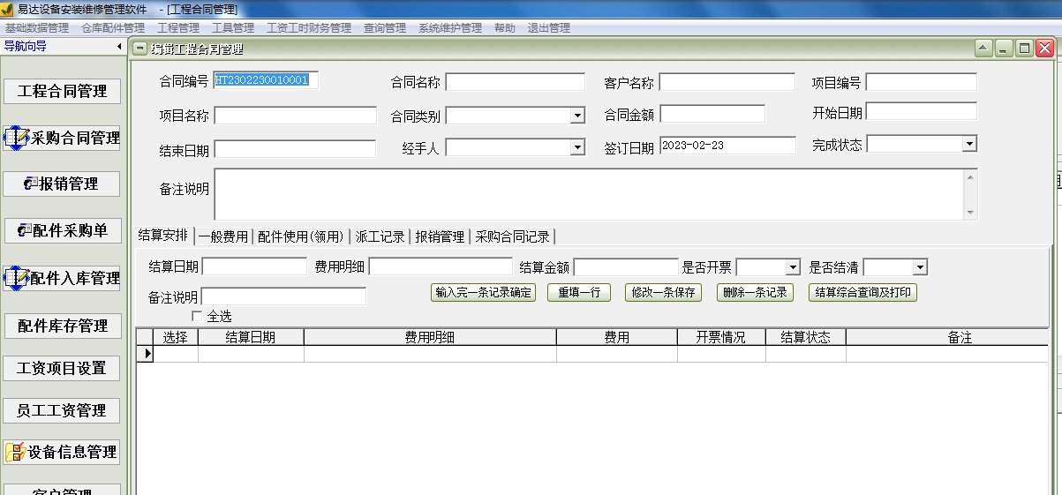Switch to the 报销管理 tab
1062x495 pixels.
point(440,236)
